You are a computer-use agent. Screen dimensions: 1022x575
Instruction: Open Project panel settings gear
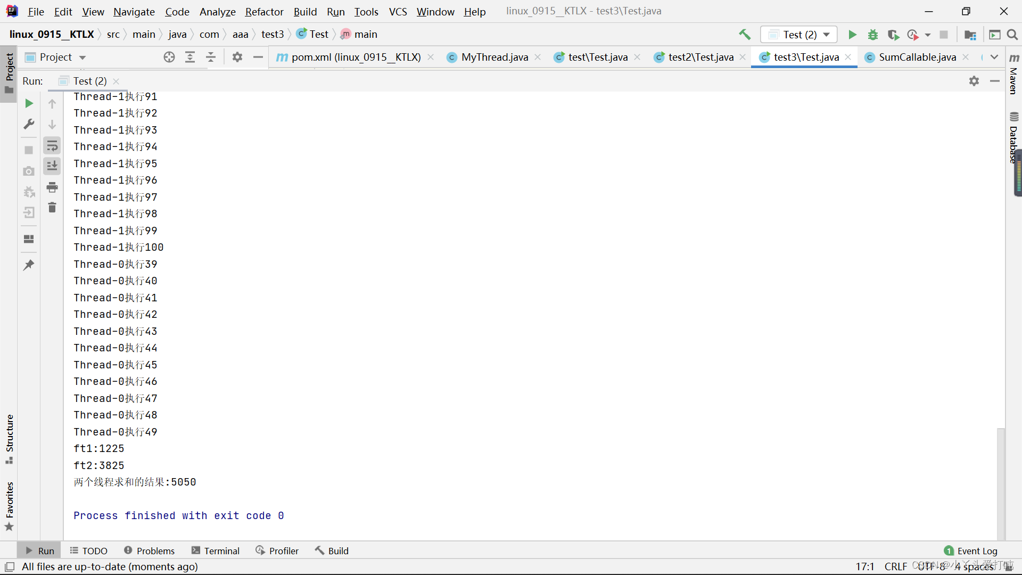point(237,57)
